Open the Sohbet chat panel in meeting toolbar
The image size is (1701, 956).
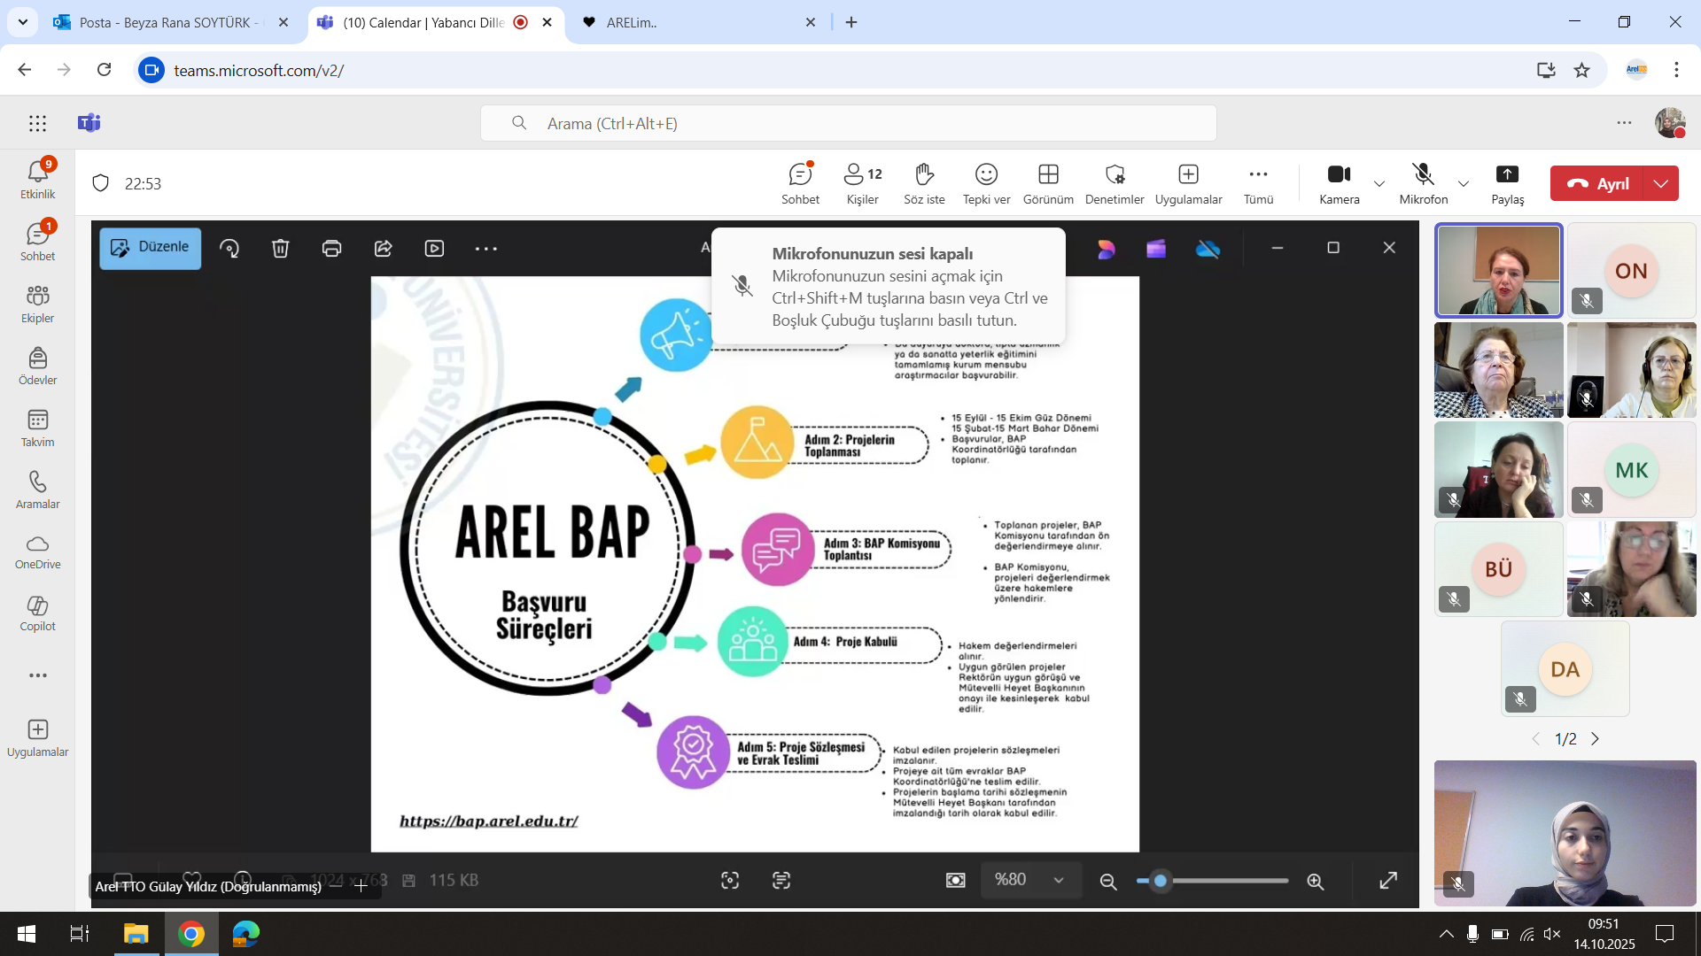pyautogui.click(x=800, y=183)
